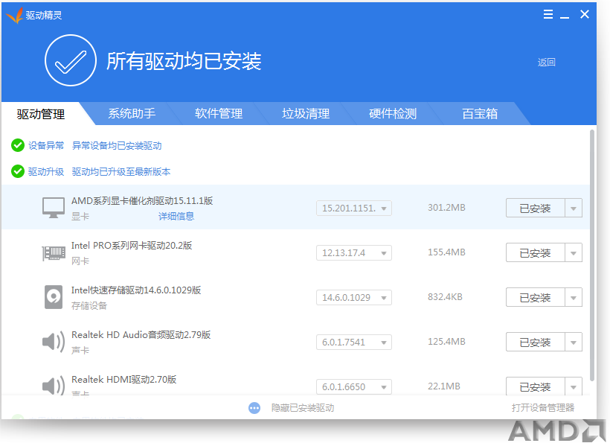Click 驱动均已升级至最新版本 status text
Image resolution: width=610 pixels, height=446 pixels.
[x=121, y=172]
